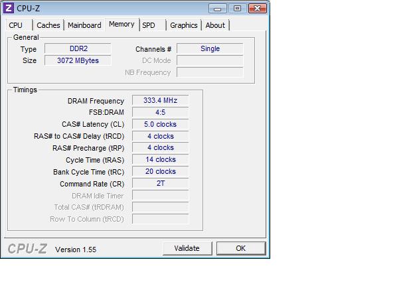Screen dimensions: 415x292
Task: Click the empty DC Mode field
Action: coord(210,60)
